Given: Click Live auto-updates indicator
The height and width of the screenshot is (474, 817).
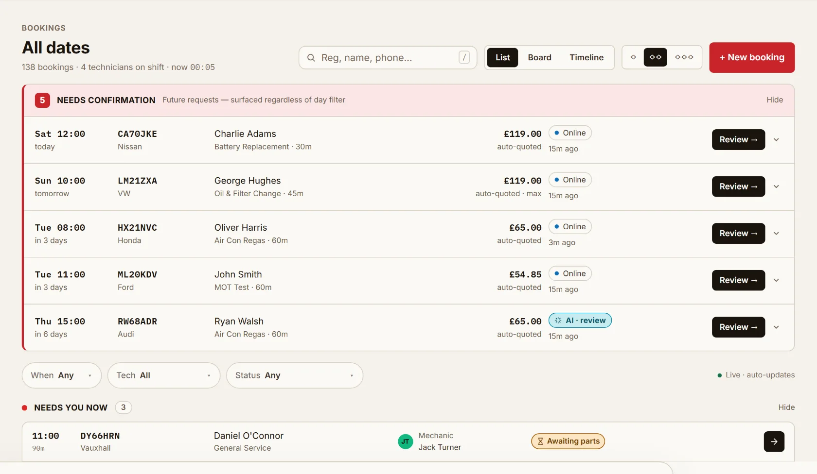Looking at the screenshot, I should point(756,375).
